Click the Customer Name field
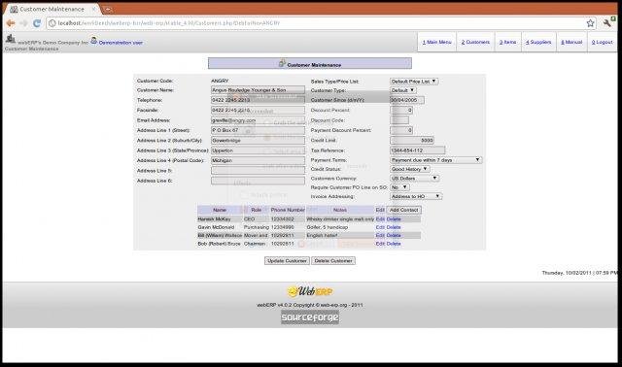The height and width of the screenshot is (367, 622). click(258, 90)
